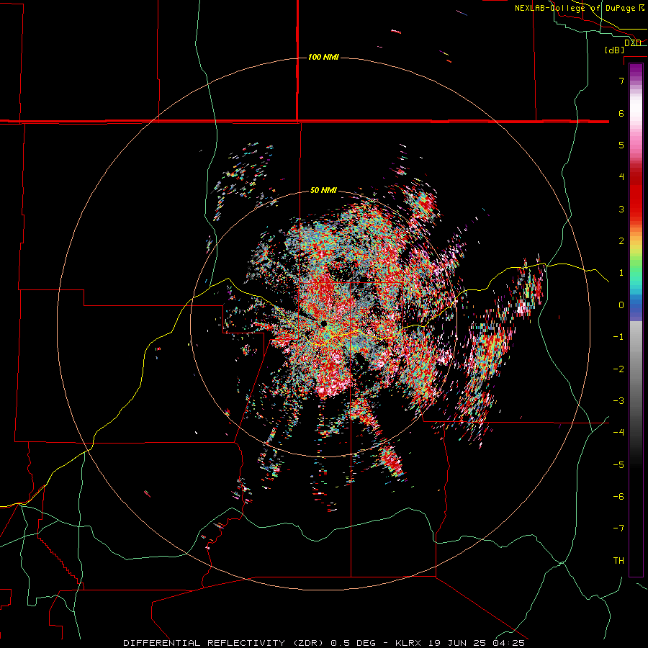Select the 1 value on the color scale
This screenshot has width=648, height=648.
pos(621,273)
